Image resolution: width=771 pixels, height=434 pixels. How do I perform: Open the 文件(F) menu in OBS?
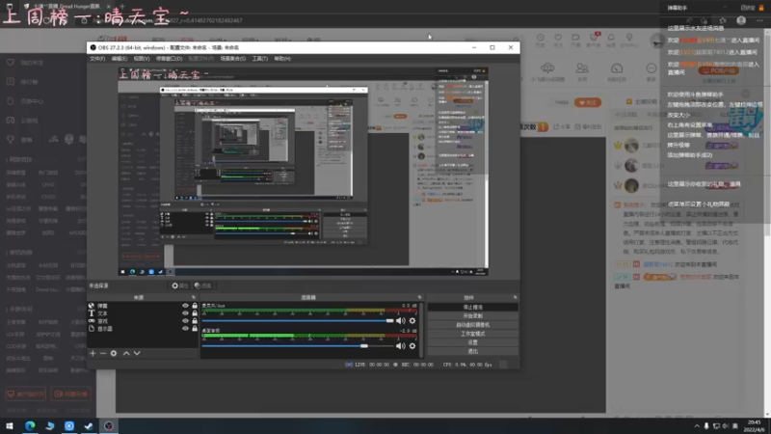click(x=97, y=59)
